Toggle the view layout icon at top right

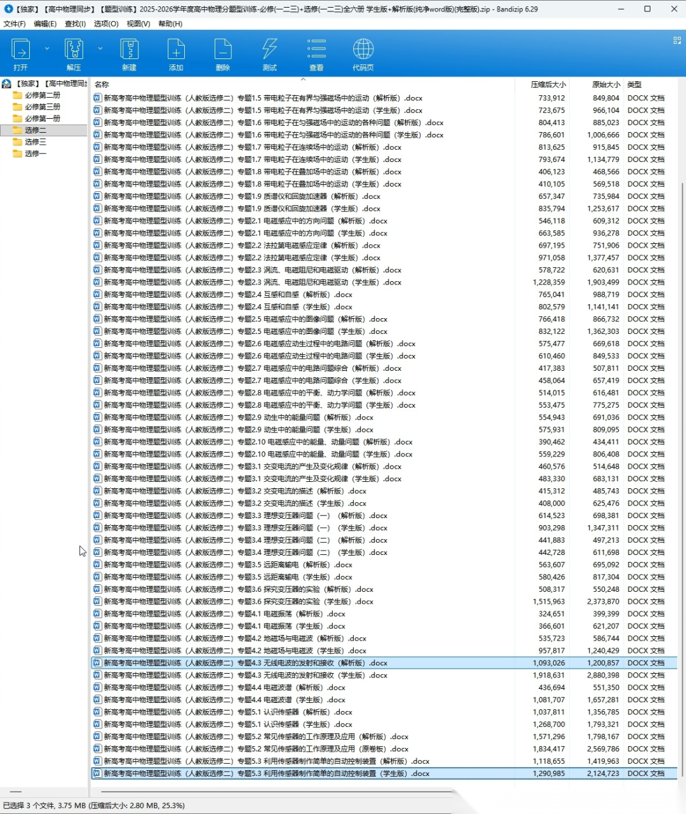pos(676,40)
